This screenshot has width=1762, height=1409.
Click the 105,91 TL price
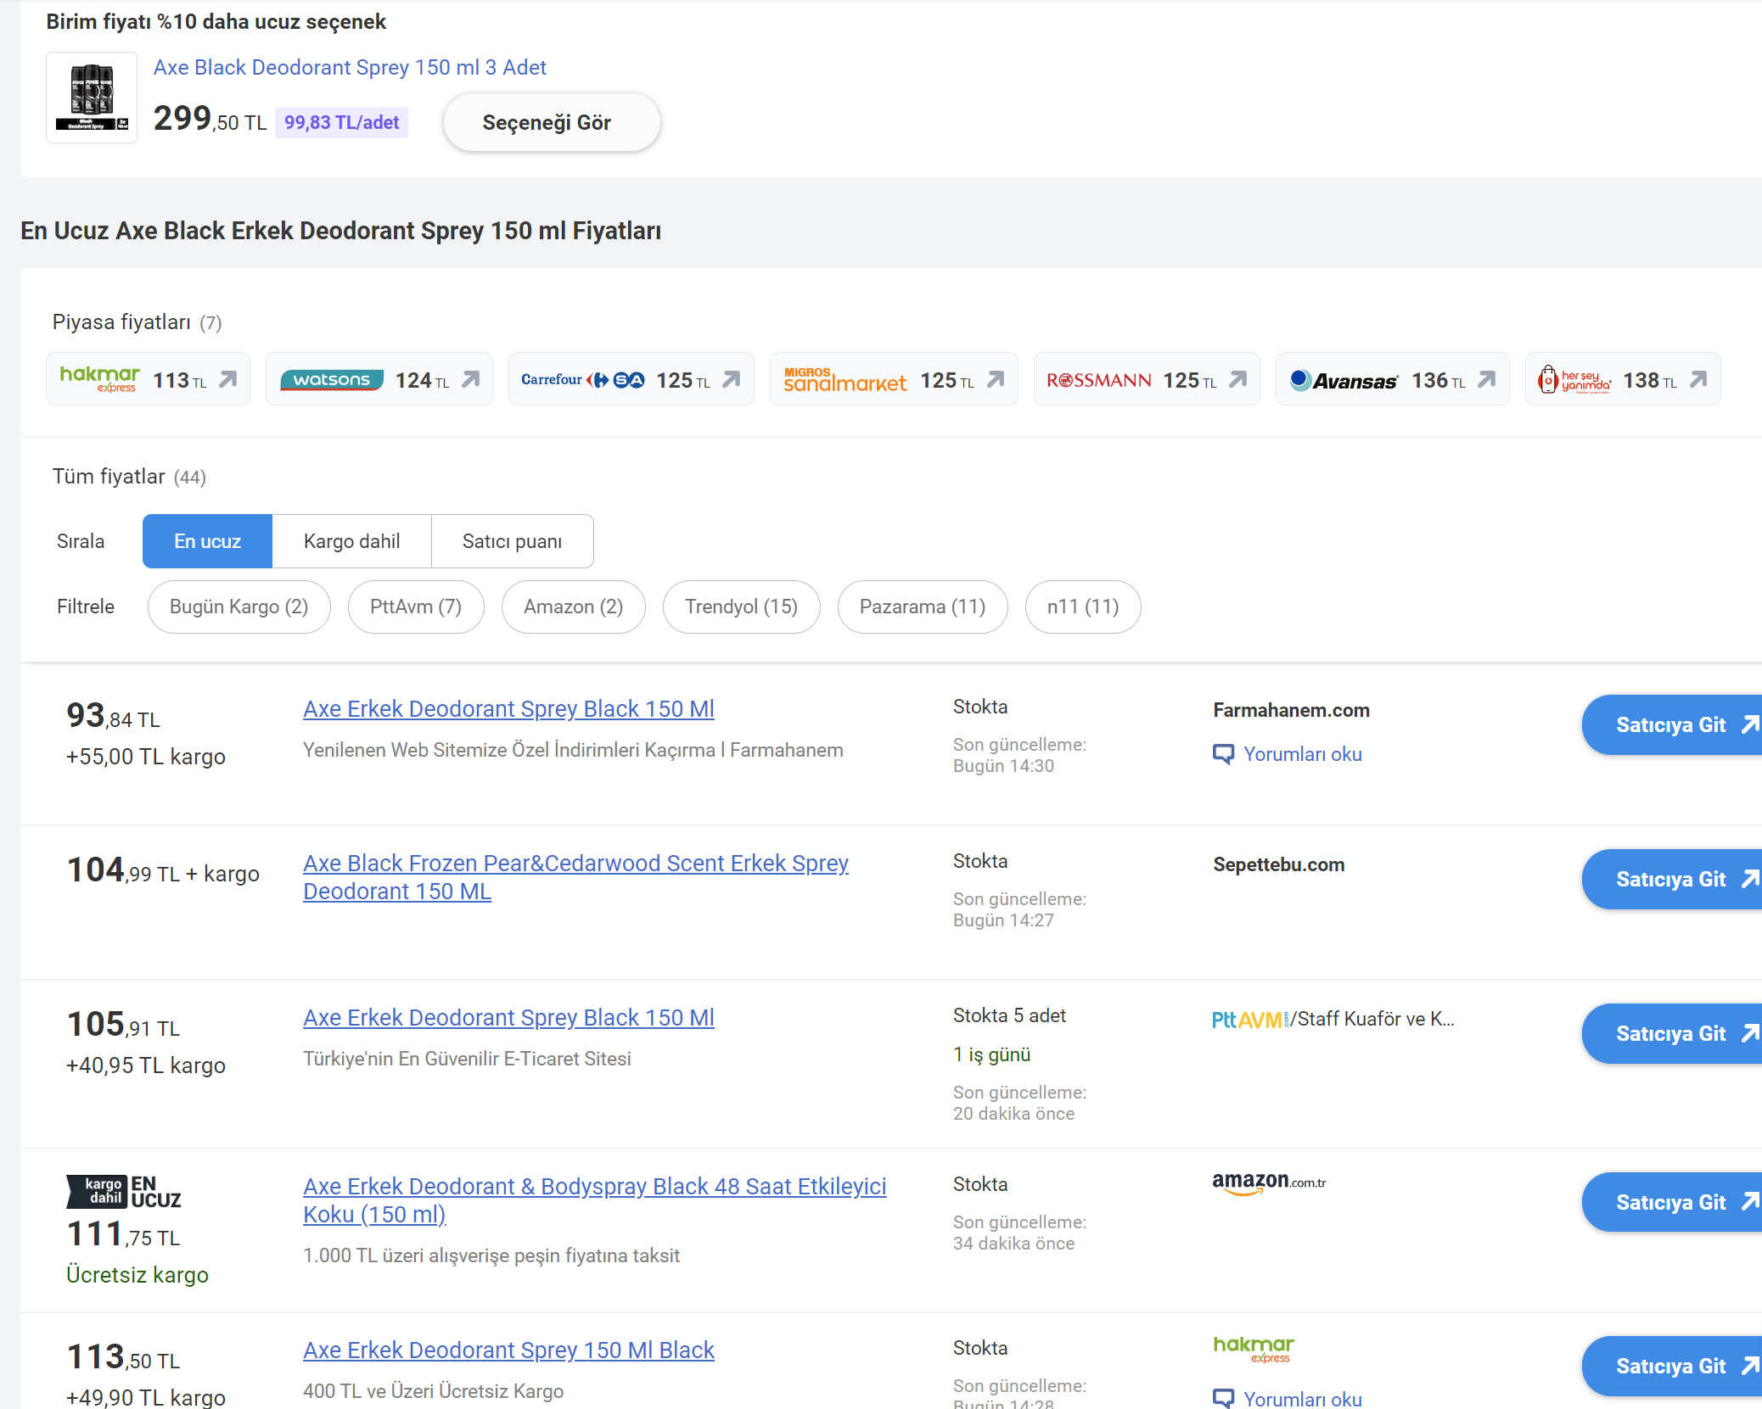(123, 1026)
